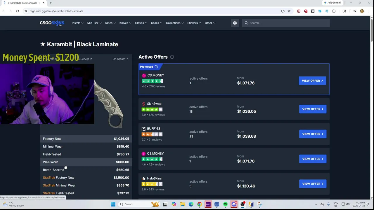Click the HaloSkins marketplace logo
The width and height of the screenshot is (374, 210).
pyautogui.click(x=143, y=178)
